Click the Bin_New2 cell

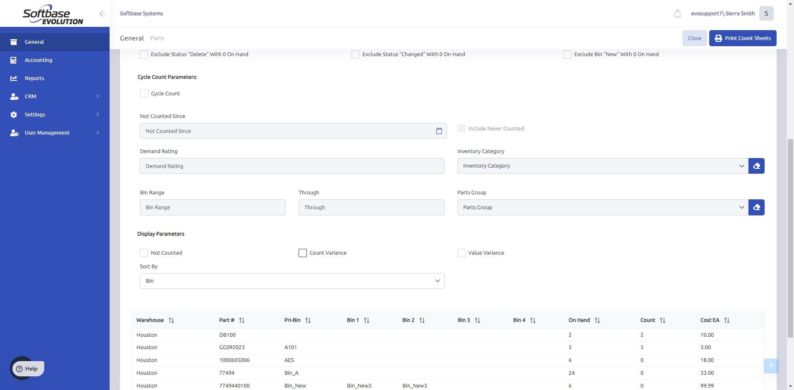(359, 386)
